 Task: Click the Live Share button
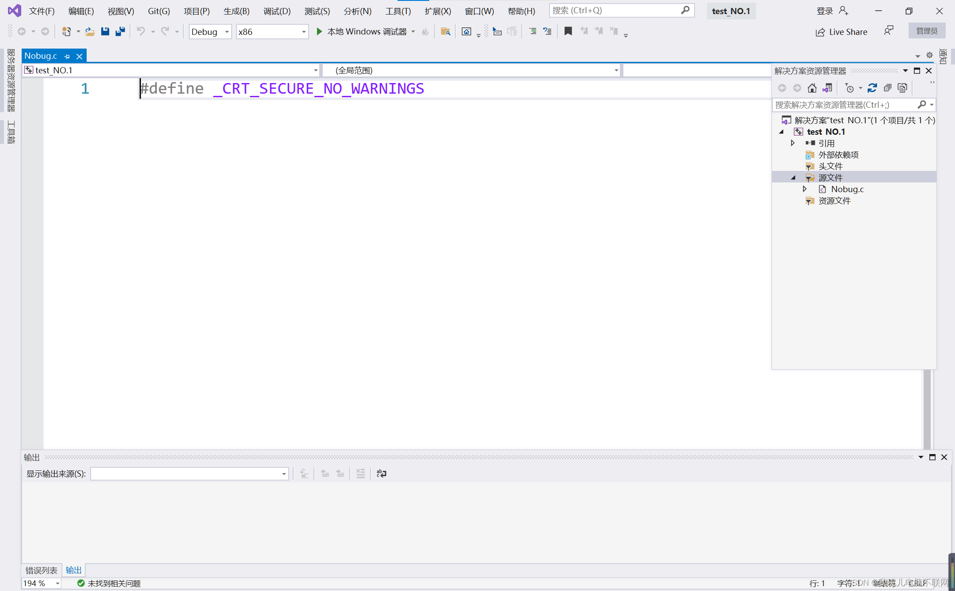tap(841, 32)
